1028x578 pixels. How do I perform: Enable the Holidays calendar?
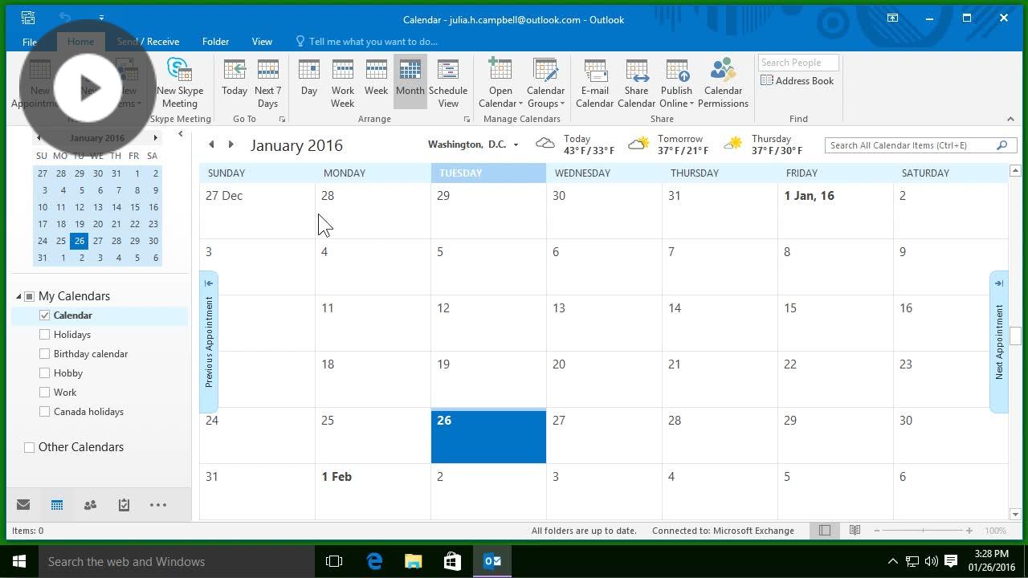click(44, 334)
